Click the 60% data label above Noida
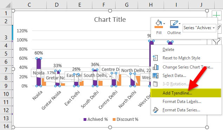 pyautogui.click(x=39, y=53)
